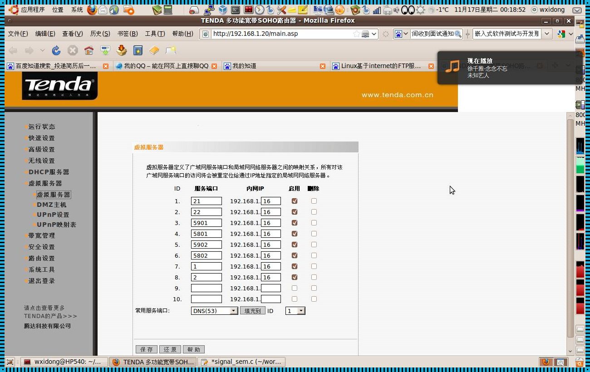Click the show-desktop icon in the bottom panel
This screenshot has width=590, height=372.
click(10, 362)
